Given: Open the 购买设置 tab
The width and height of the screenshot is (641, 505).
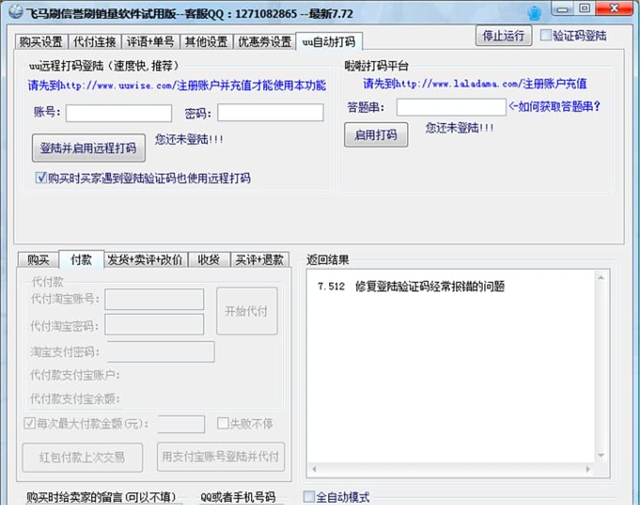Looking at the screenshot, I should tap(41, 42).
